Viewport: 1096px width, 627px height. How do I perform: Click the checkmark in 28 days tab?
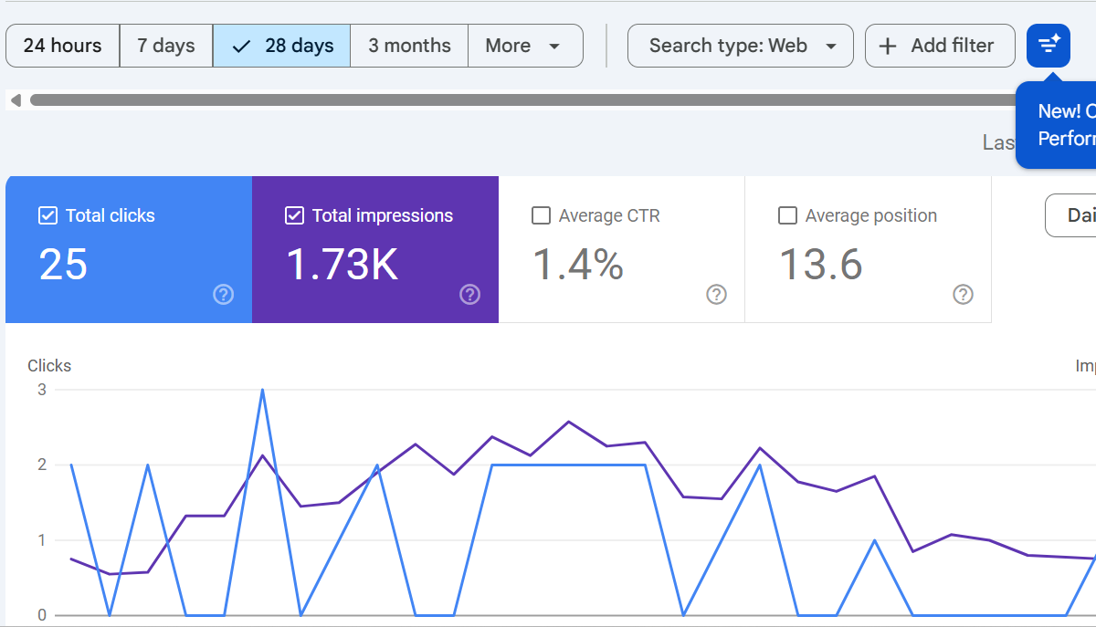coord(241,47)
